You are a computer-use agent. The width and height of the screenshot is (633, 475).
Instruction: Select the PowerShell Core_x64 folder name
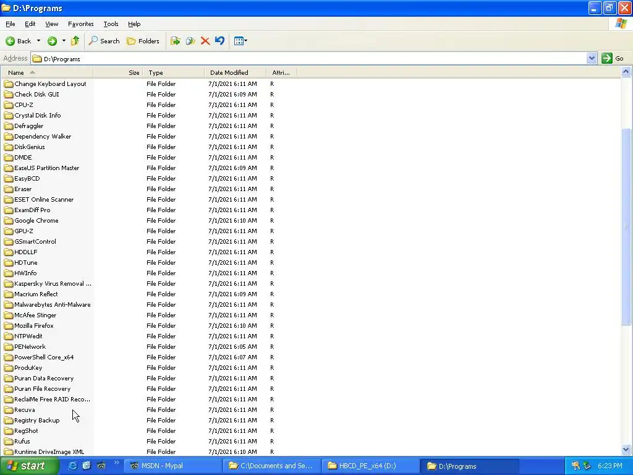tap(44, 357)
